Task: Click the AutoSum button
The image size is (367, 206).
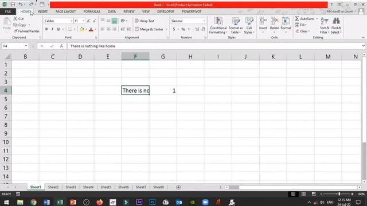Action: (304, 19)
